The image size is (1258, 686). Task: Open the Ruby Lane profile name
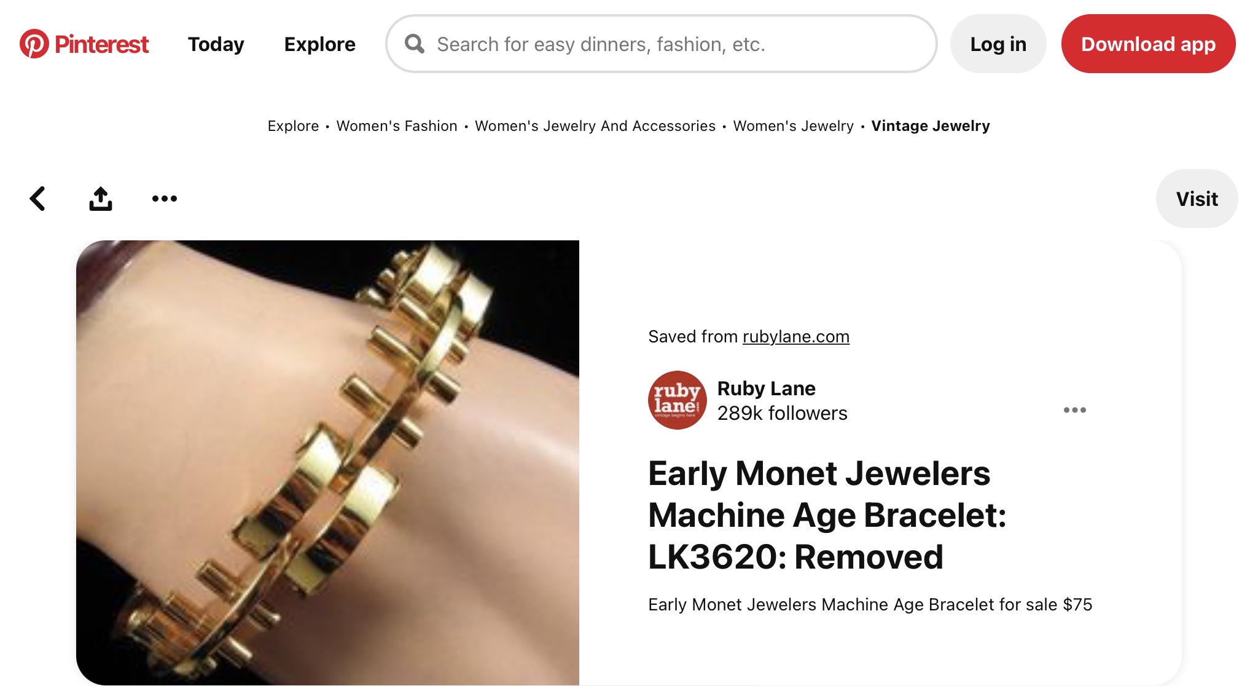coord(767,388)
